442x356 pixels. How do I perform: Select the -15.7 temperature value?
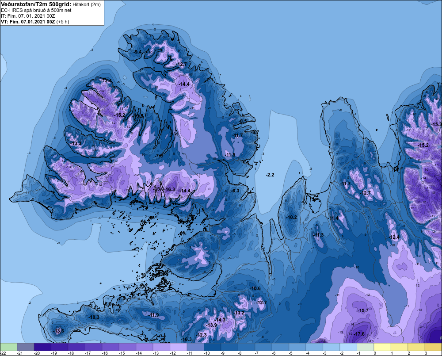pyautogui.click(x=363, y=310)
